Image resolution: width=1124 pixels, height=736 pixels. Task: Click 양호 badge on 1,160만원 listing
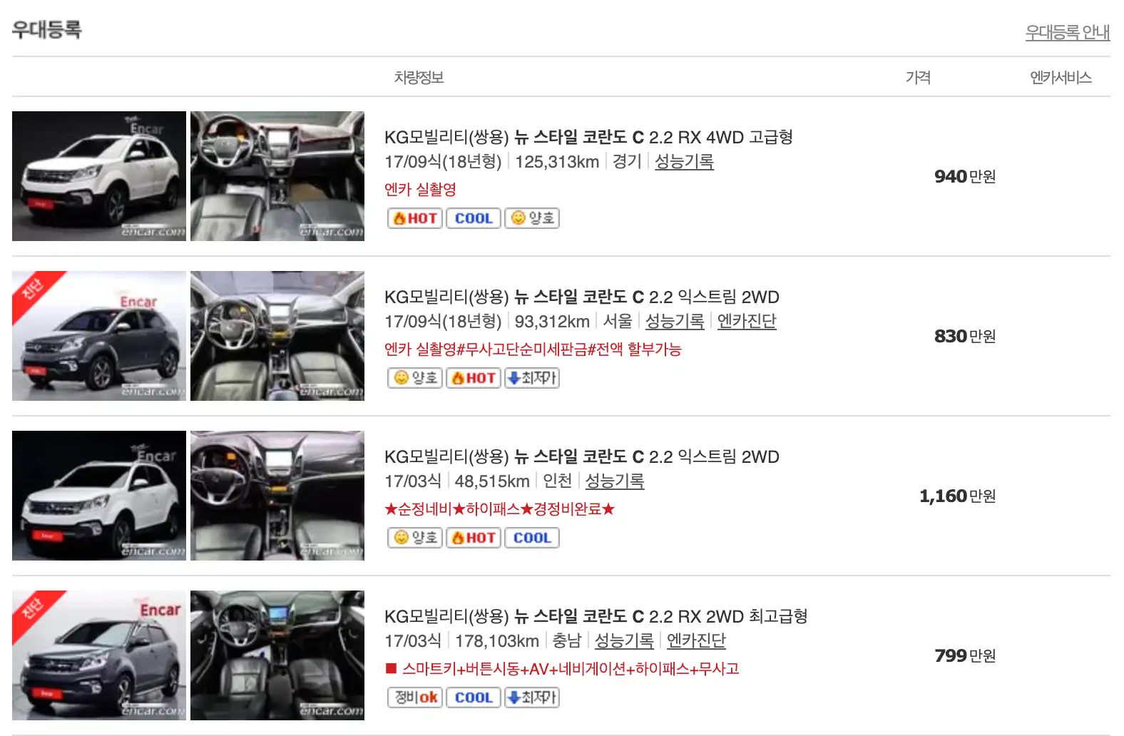tap(415, 538)
